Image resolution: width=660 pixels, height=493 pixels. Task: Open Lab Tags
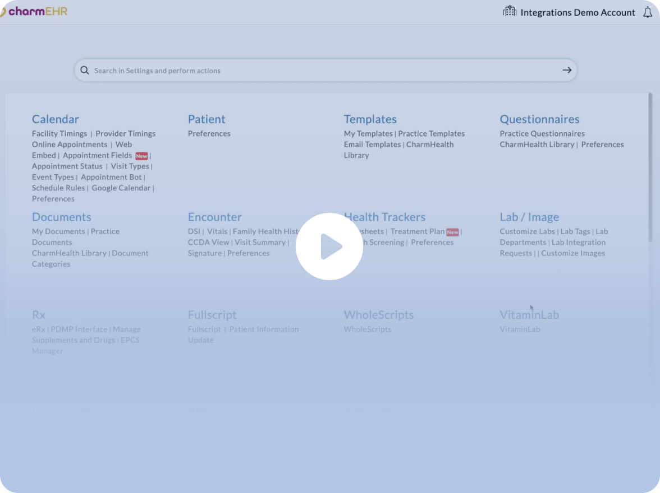pos(575,231)
